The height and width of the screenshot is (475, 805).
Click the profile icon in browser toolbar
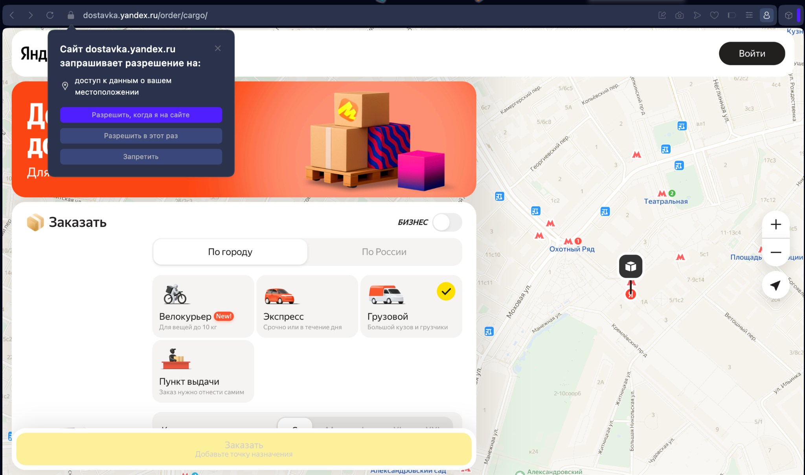click(x=766, y=15)
